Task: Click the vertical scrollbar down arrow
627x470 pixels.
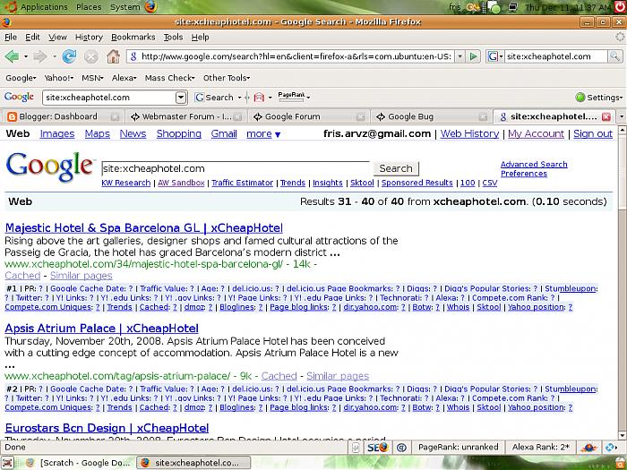Action: click(622, 435)
